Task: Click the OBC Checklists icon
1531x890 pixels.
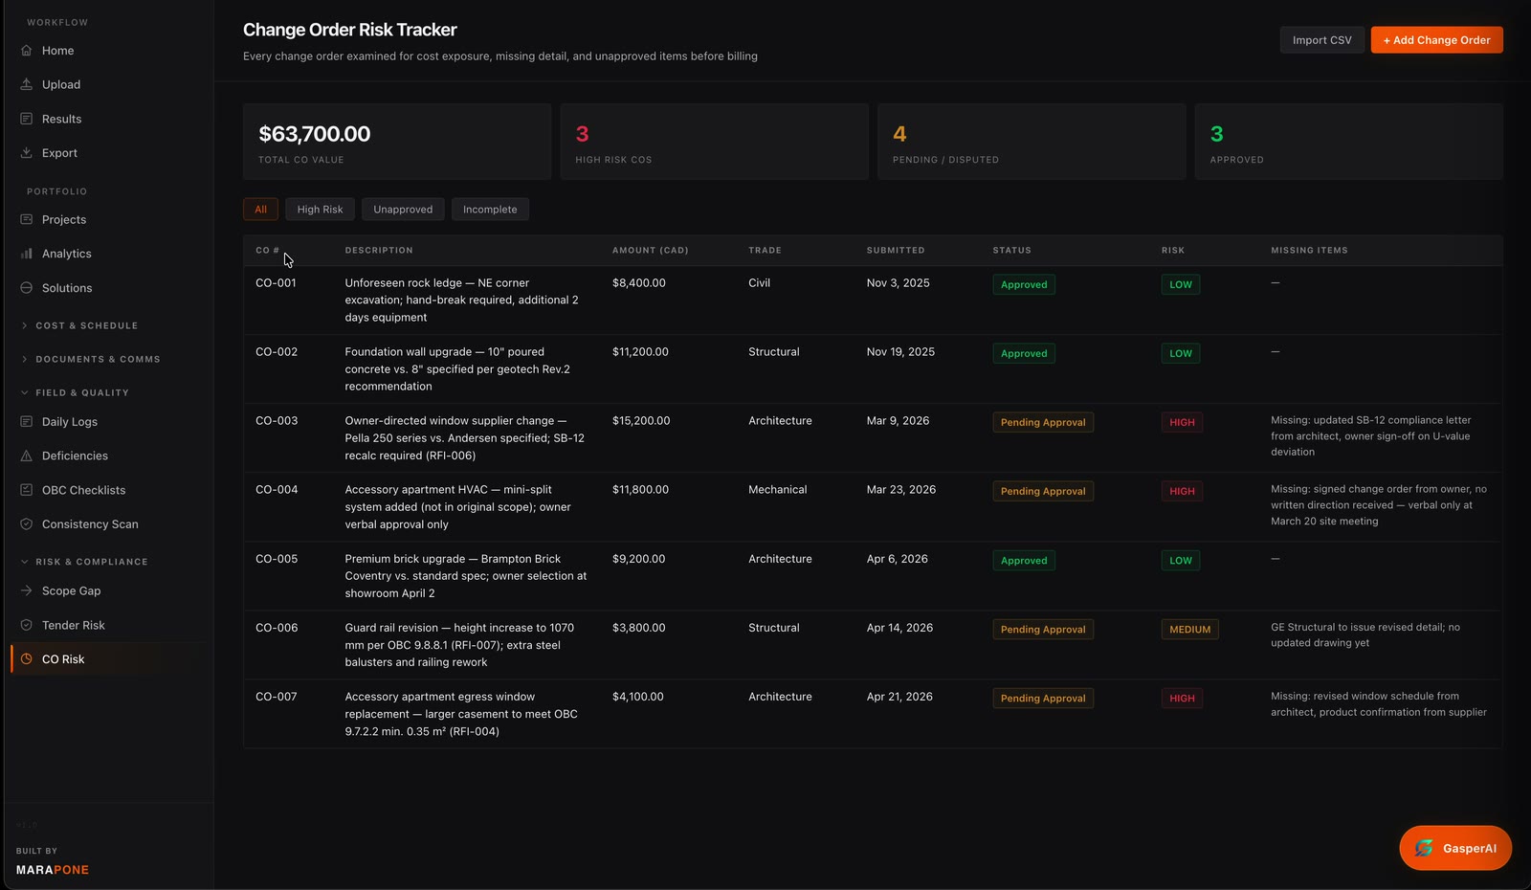Action: [x=27, y=490]
